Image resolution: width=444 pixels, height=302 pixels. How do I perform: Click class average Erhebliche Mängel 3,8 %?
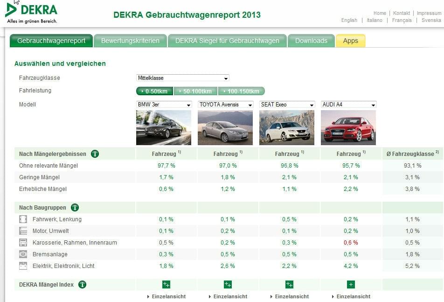point(412,189)
